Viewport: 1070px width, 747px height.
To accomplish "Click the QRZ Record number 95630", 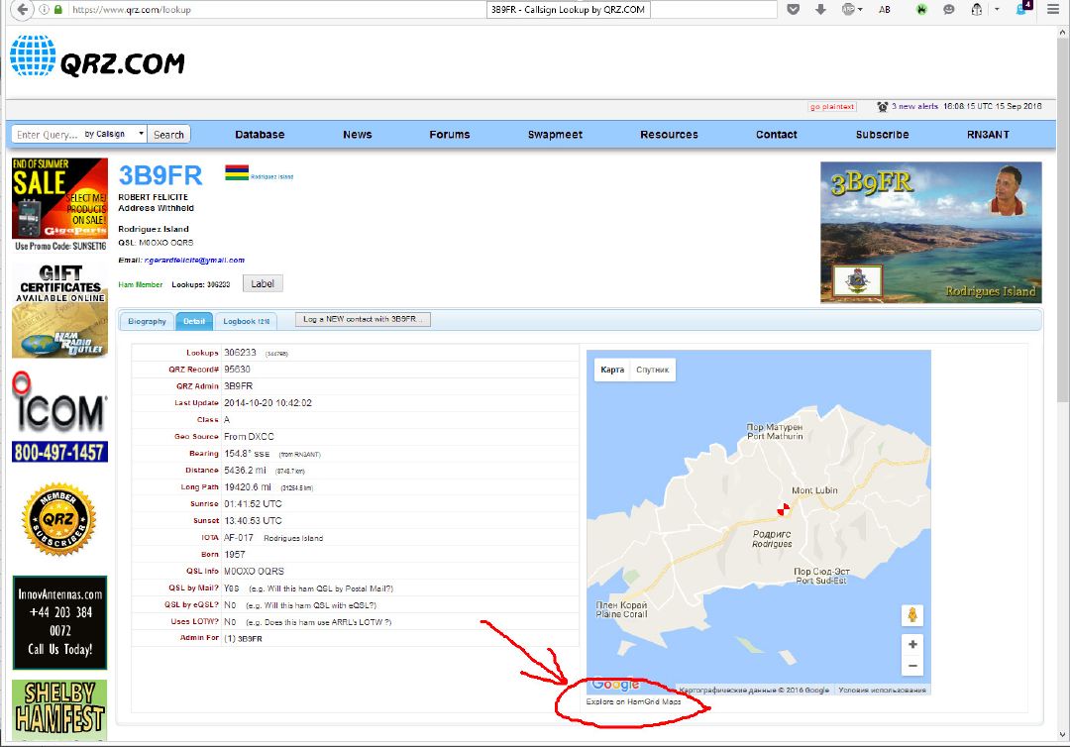I will click(238, 370).
